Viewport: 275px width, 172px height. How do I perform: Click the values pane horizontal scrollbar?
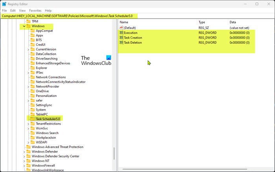pos(185,169)
